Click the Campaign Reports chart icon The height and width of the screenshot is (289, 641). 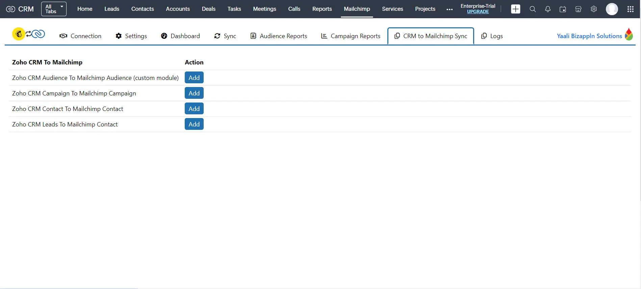pyautogui.click(x=324, y=36)
